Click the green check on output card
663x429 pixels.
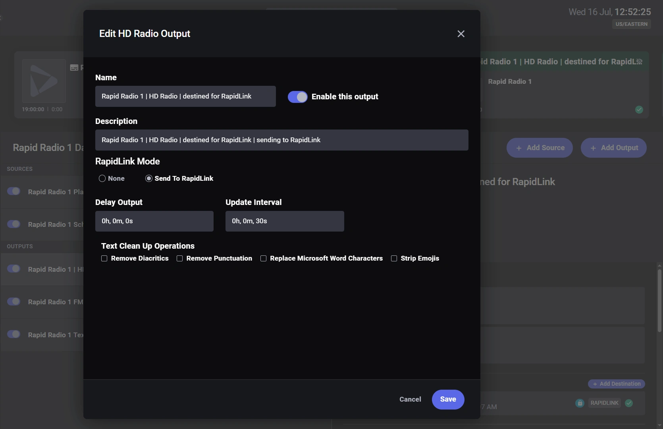[x=639, y=110]
